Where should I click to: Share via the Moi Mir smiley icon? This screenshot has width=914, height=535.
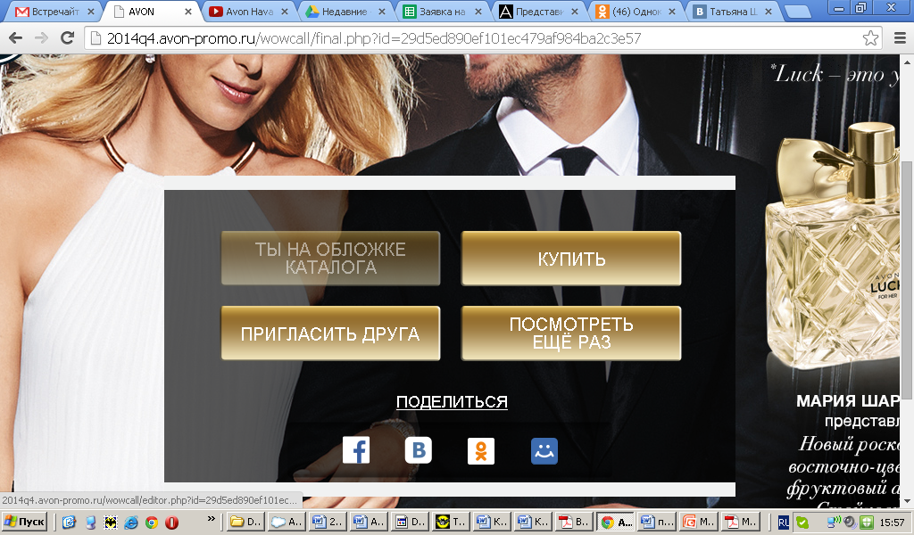click(544, 451)
